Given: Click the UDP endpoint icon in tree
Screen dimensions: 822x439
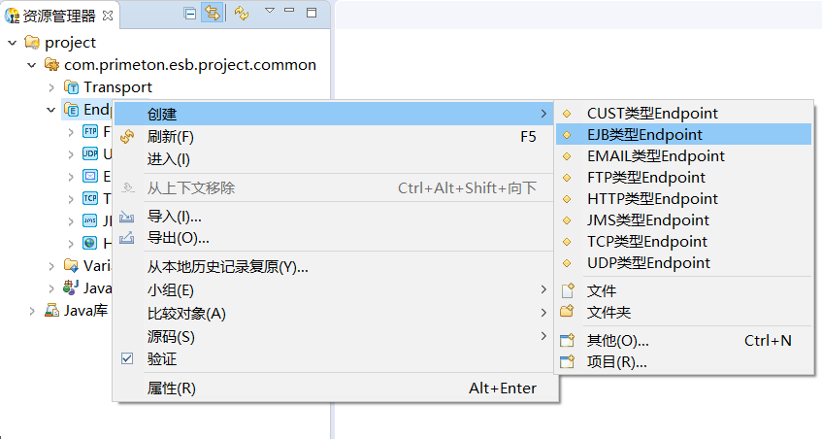Looking at the screenshot, I should coord(90,153).
